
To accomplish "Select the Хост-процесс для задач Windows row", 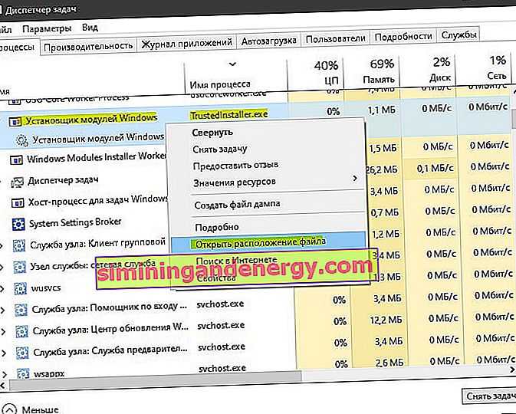I will click(x=97, y=201).
